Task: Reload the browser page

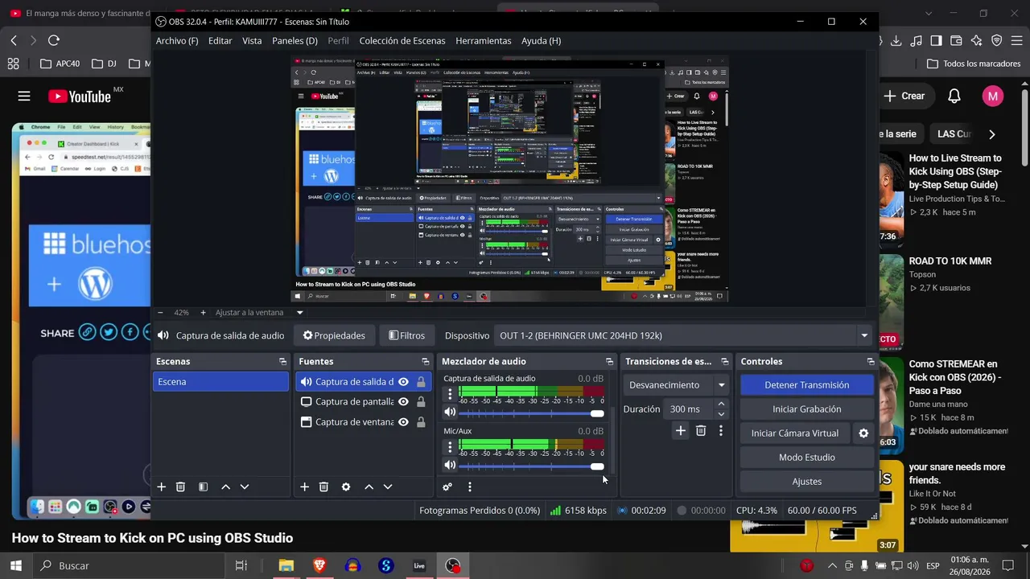Action: pyautogui.click(x=54, y=40)
